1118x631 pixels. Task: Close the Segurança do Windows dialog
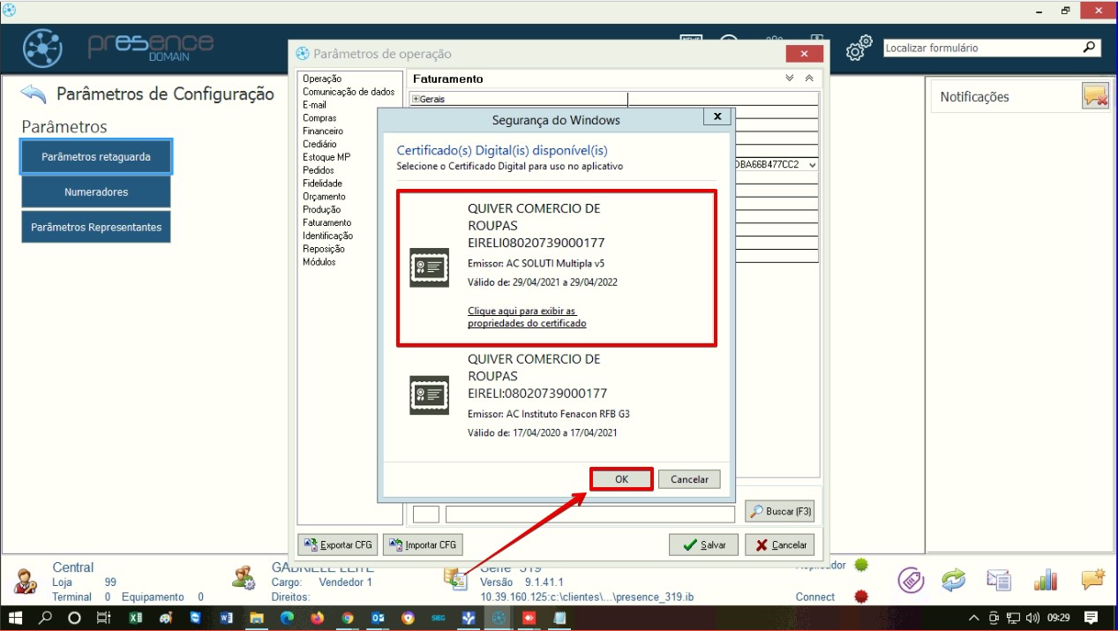click(x=717, y=116)
